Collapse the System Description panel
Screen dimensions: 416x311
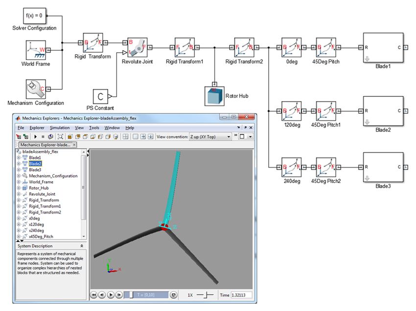coord(82,246)
